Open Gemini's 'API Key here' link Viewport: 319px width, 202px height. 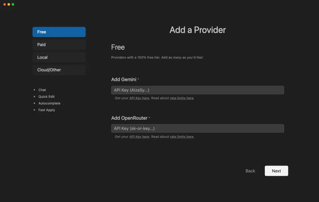point(139,98)
